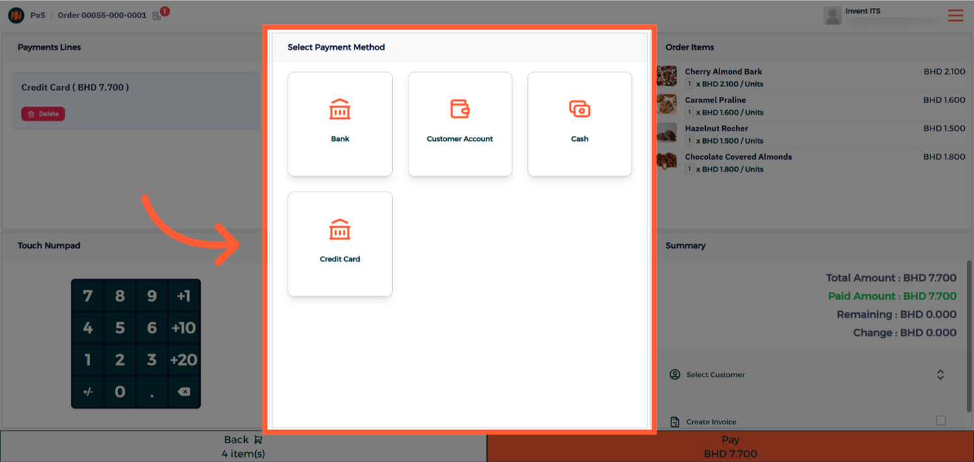Tap the +10 numpad key

pyautogui.click(x=184, y=327)
